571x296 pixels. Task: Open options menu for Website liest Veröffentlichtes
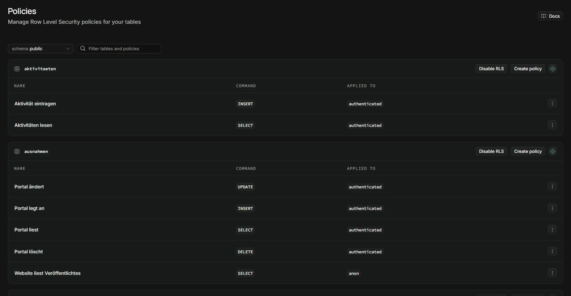pyautogui.click(x=552, y=273)
